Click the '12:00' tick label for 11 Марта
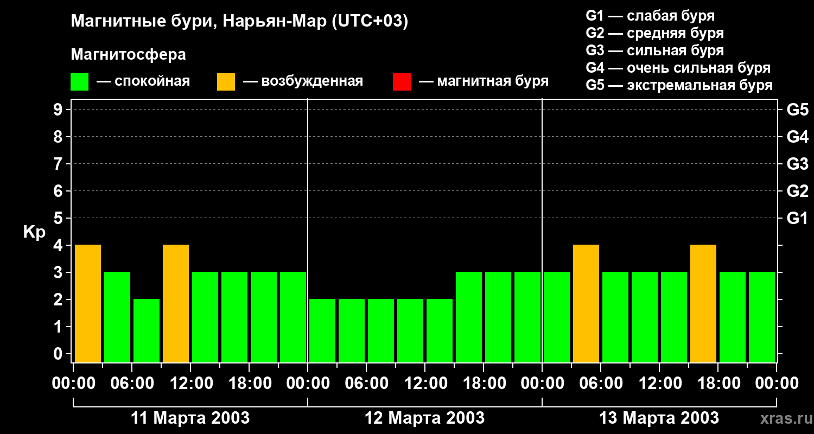This screenshot has height=434, width=814. (190, 383)
